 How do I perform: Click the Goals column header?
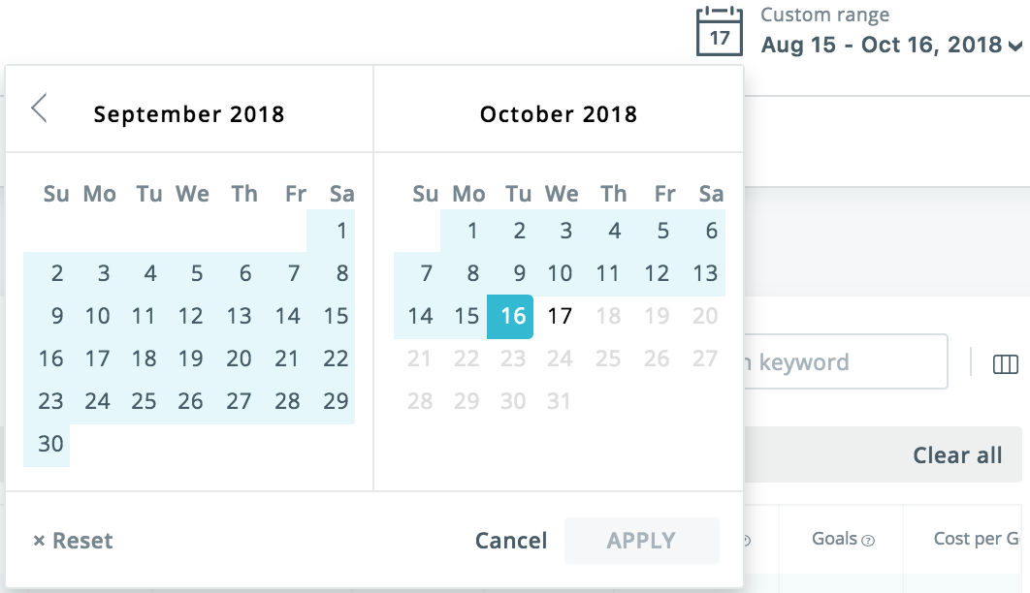pyautogui.click(x=834, y=539)
